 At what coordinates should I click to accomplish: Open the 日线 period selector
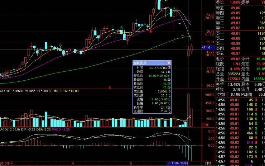[208, 163]
